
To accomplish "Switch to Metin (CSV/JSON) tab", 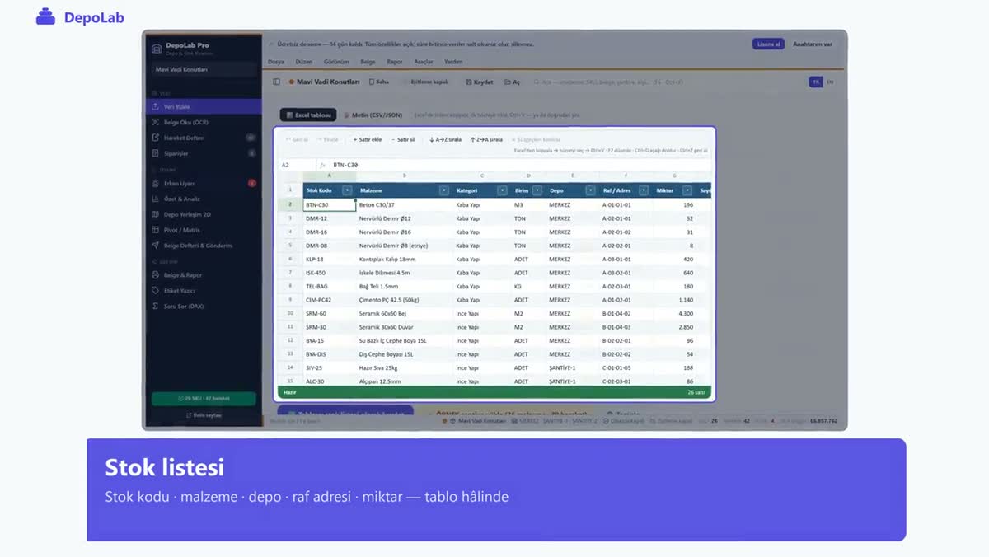I will [x=373, y=115].
